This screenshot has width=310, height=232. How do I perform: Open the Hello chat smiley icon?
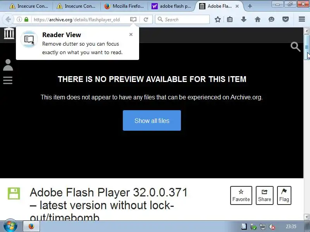coord(272,19)
